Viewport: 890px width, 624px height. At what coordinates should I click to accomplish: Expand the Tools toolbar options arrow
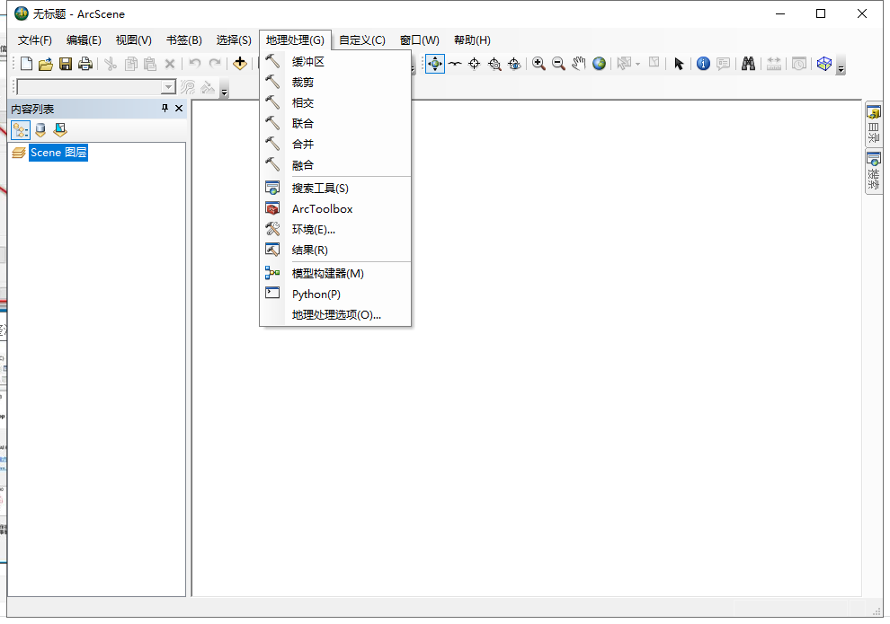coord(841,66)
